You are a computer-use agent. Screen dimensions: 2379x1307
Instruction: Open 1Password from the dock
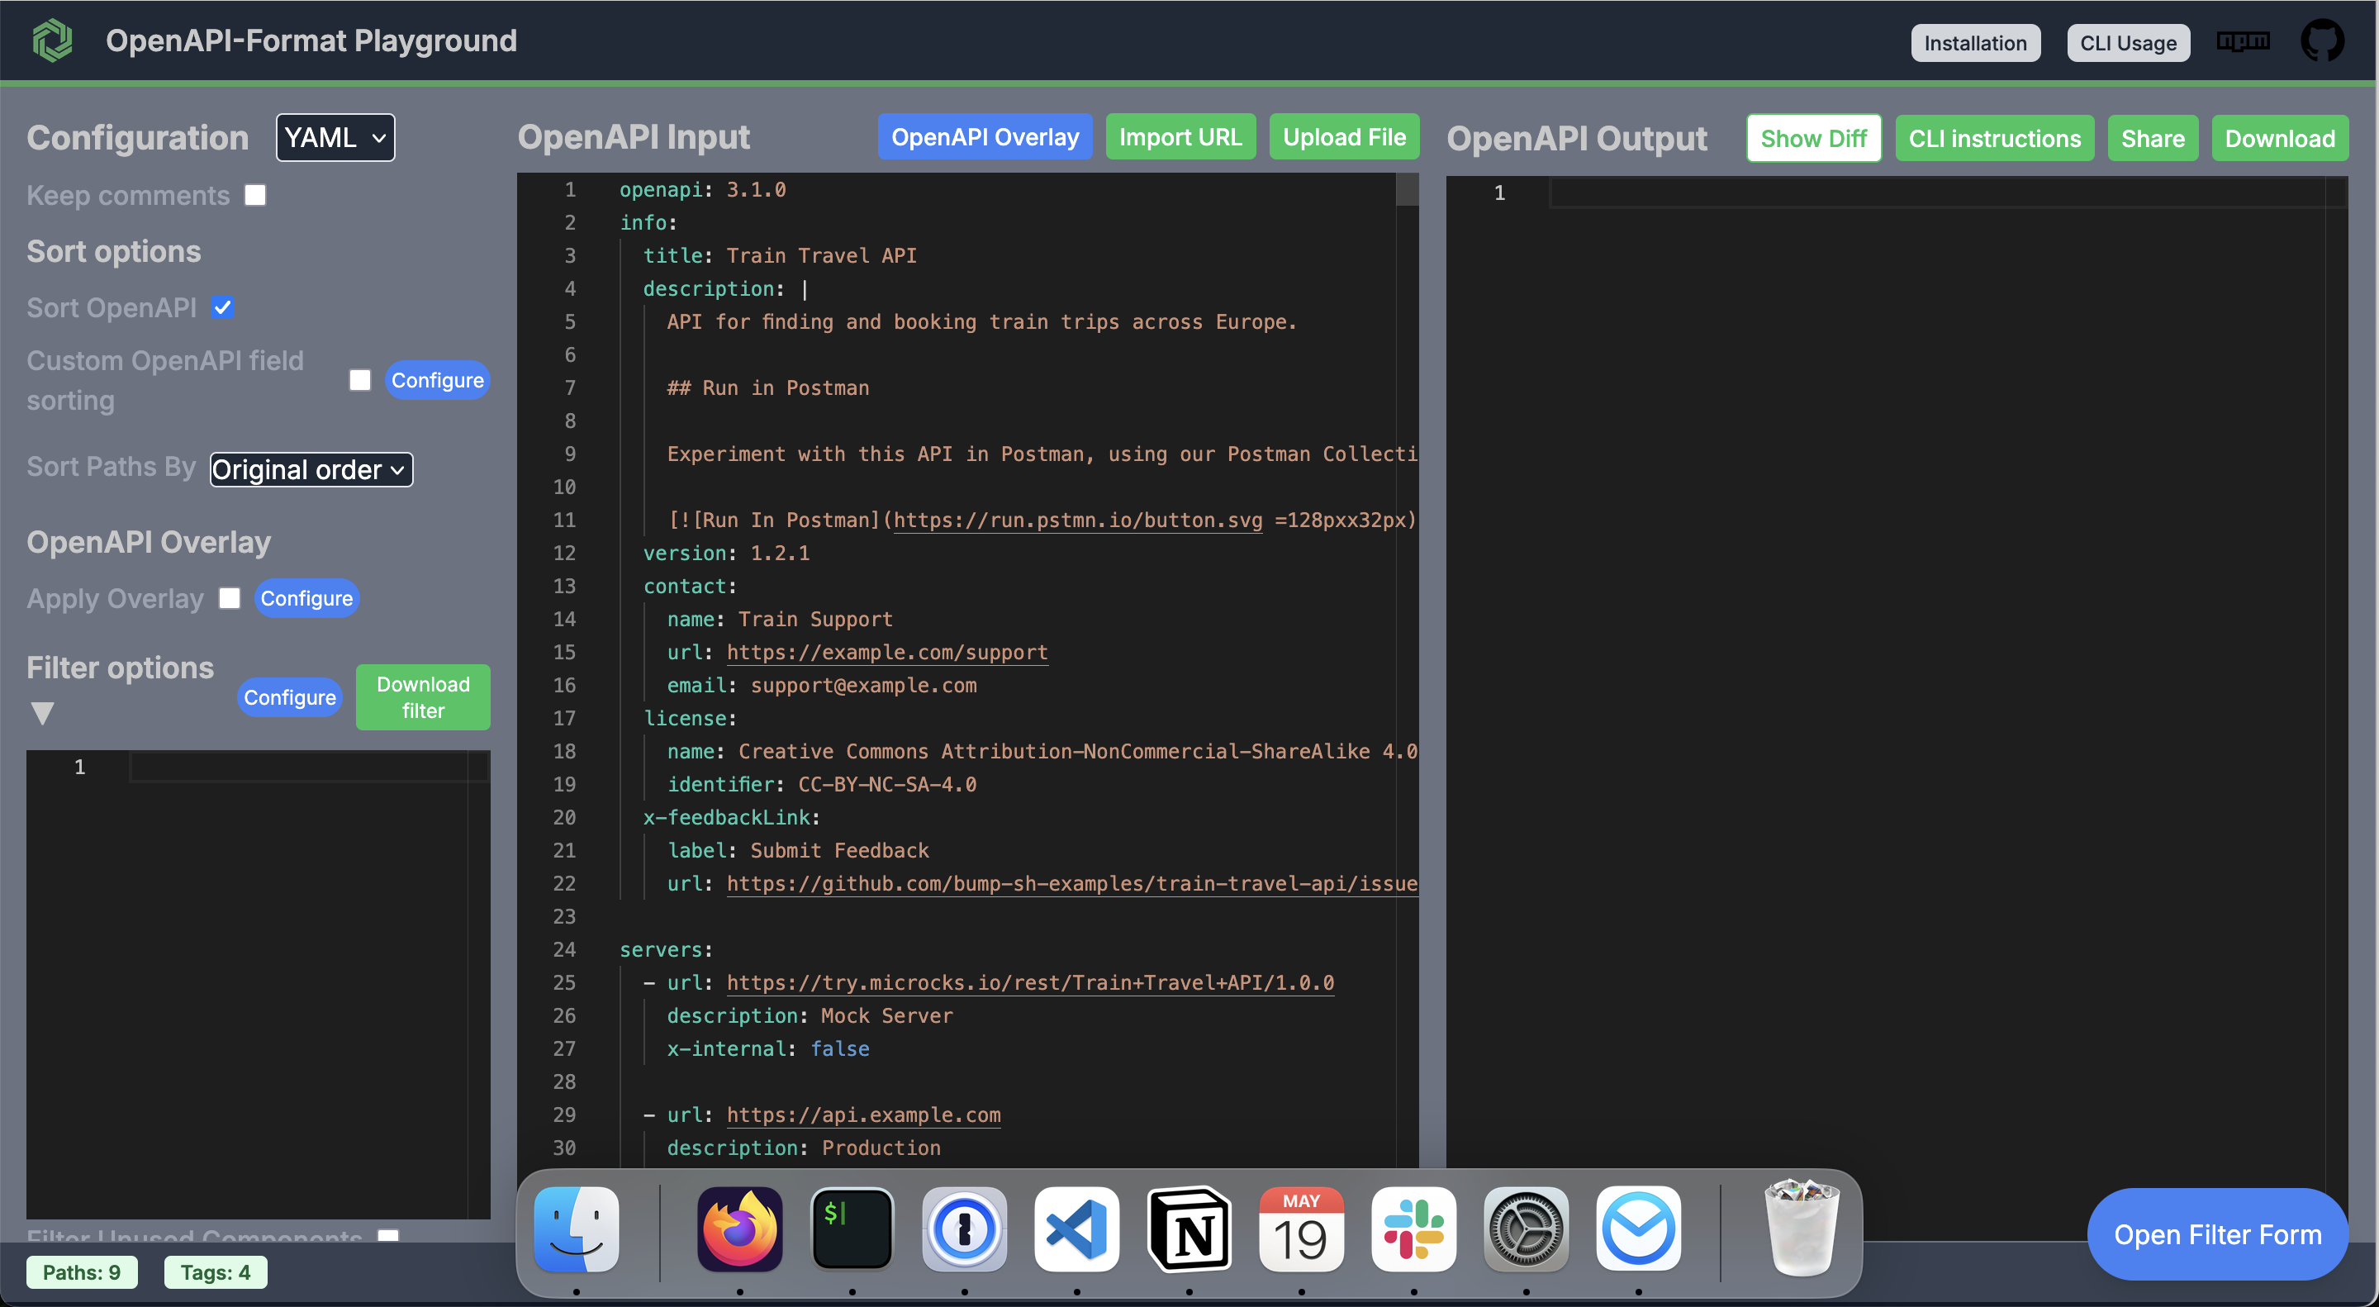pyautogui.click(x=964, y=1229)
